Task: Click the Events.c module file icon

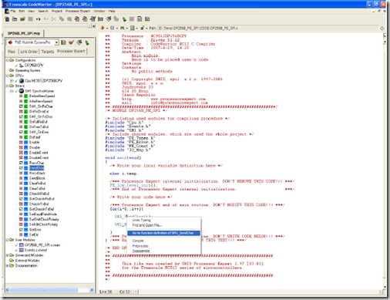Action: pyautogui.click(x=22, y=250)
